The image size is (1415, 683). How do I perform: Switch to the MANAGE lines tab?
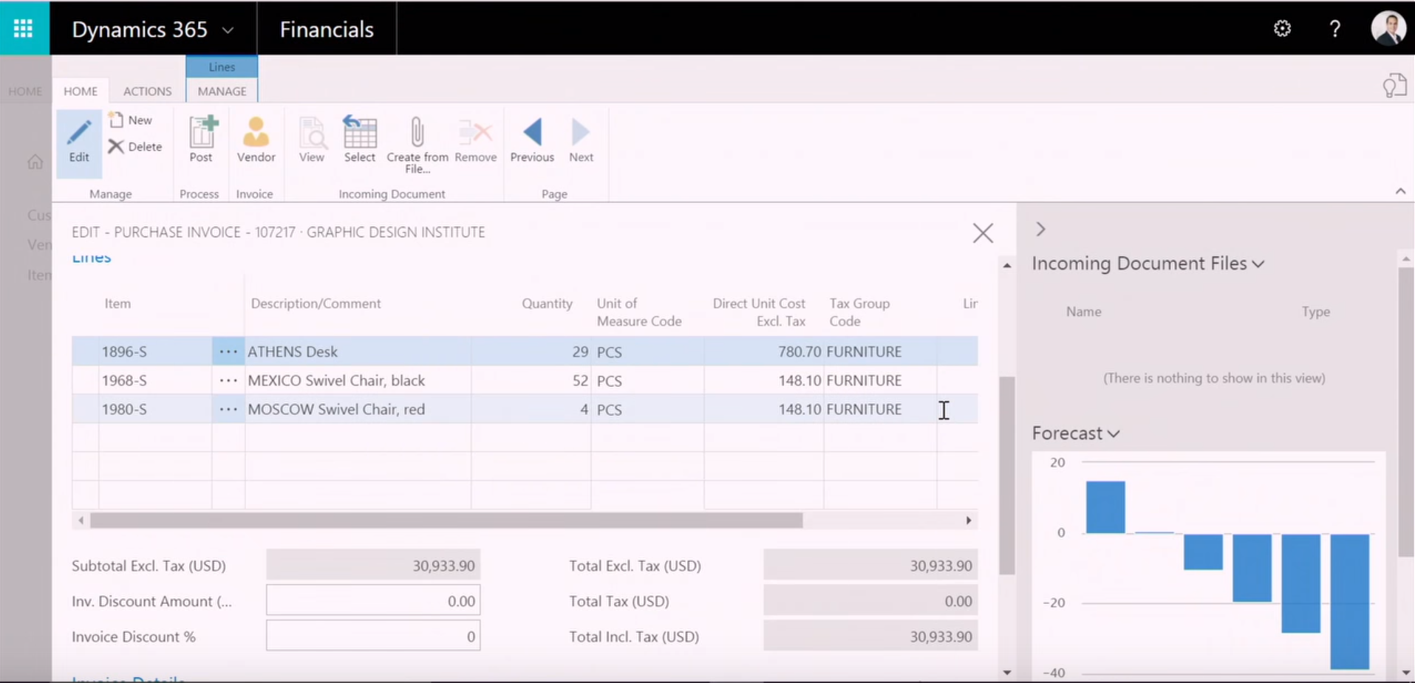pyautogui.click(x=222, y=91)
